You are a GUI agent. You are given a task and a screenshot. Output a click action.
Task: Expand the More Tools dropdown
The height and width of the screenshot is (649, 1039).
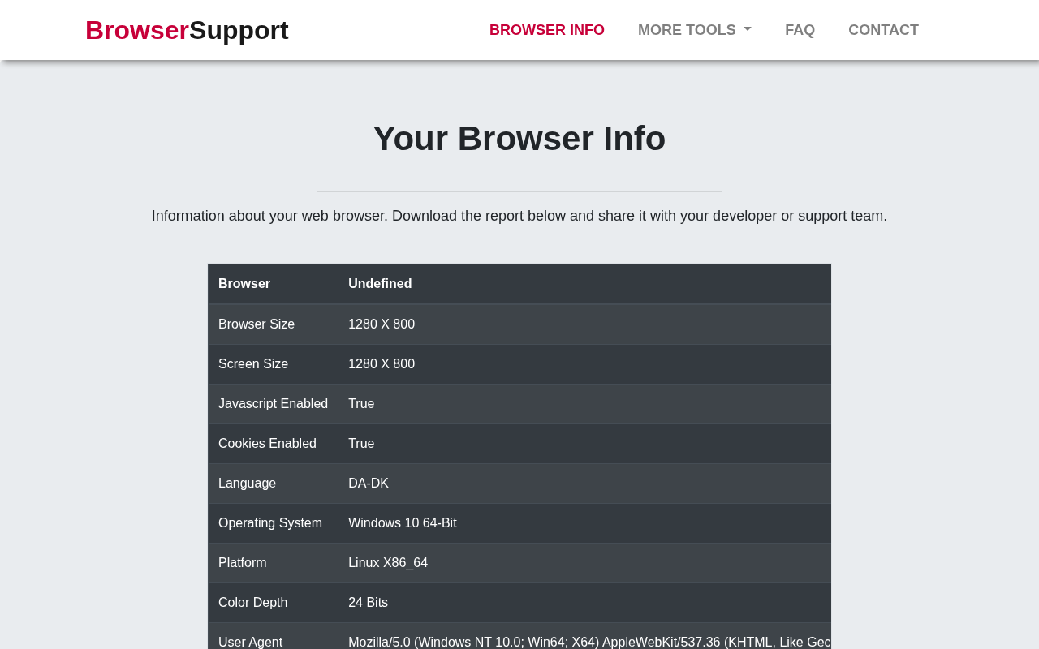pyautogui.click(x=695, y=30)
